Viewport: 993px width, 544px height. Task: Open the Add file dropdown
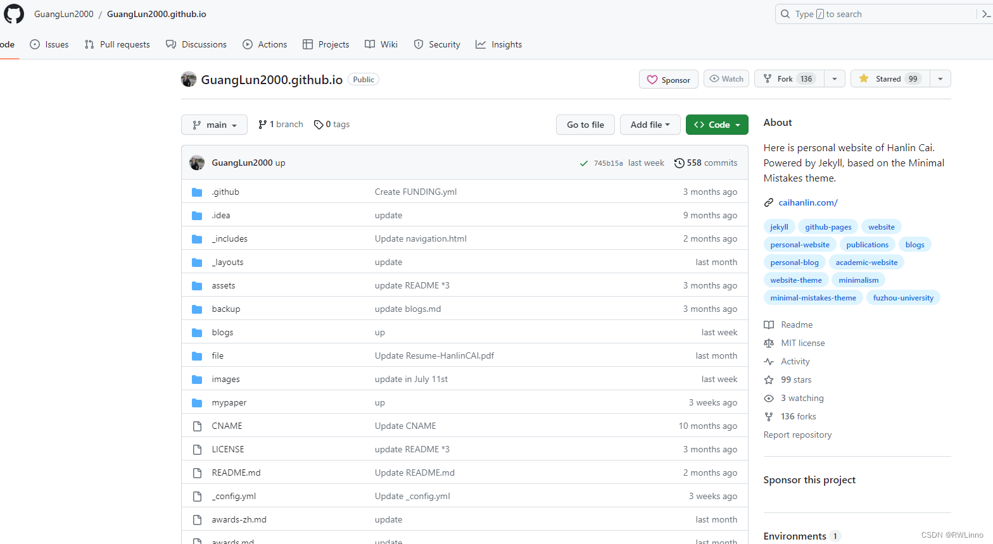click(x=650, y=125)
